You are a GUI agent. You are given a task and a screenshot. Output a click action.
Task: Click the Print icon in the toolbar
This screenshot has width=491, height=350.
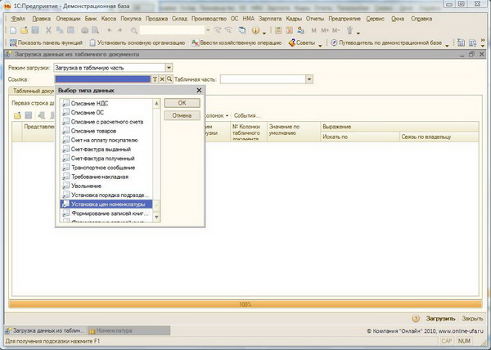(84, 30)
